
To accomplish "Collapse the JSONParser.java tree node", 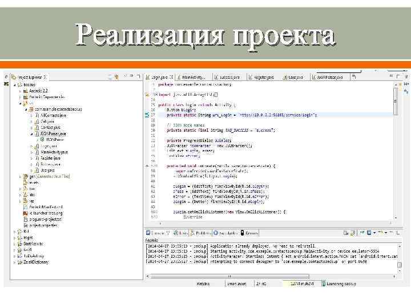I will pyautogui.click(x=32, y=134).
